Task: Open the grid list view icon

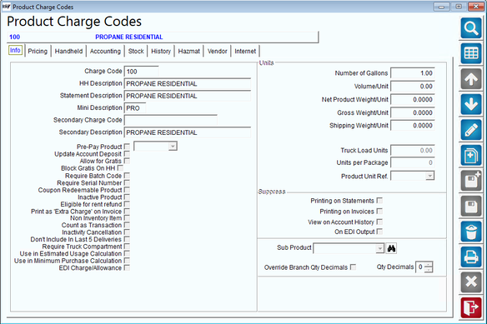Action: pos(471,53)
